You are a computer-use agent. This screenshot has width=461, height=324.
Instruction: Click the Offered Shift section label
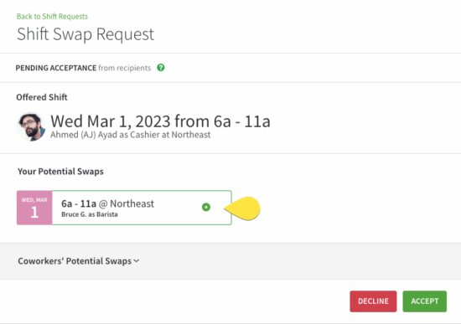[x=42, y=97]
